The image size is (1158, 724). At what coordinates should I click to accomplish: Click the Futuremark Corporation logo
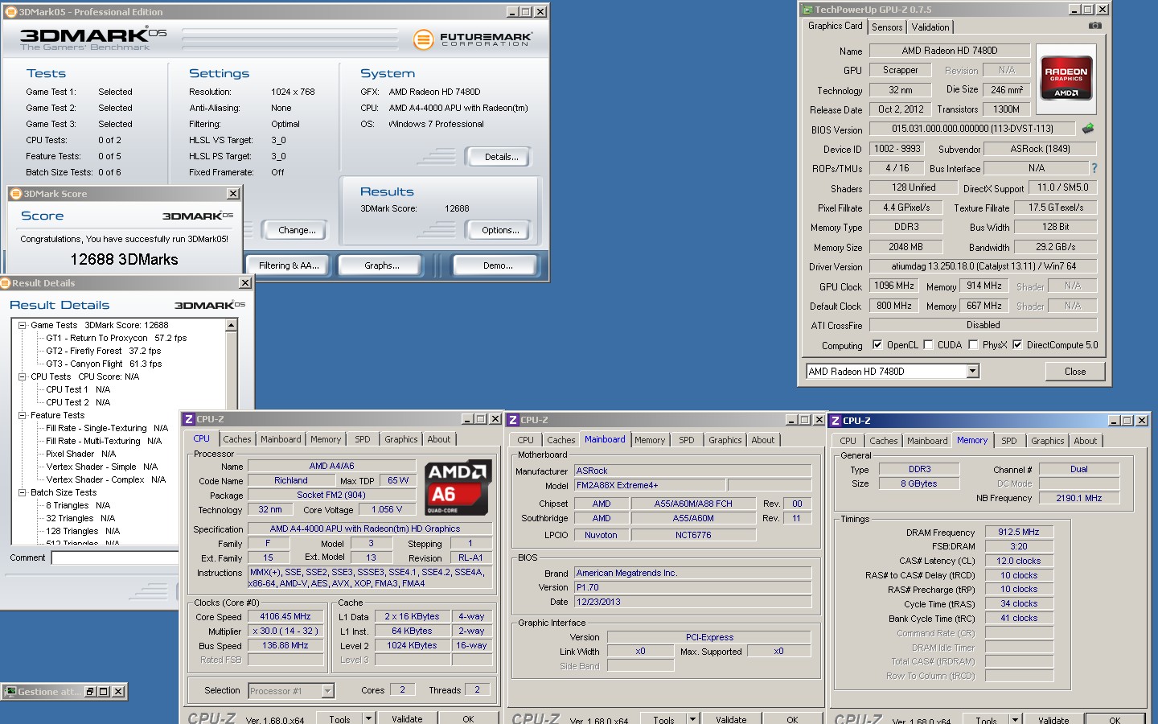(x=472, y=39)
